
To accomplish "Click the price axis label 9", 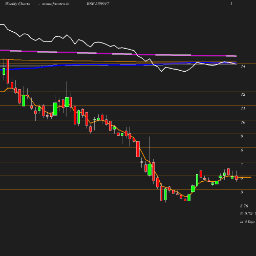I will click(242, 136).
